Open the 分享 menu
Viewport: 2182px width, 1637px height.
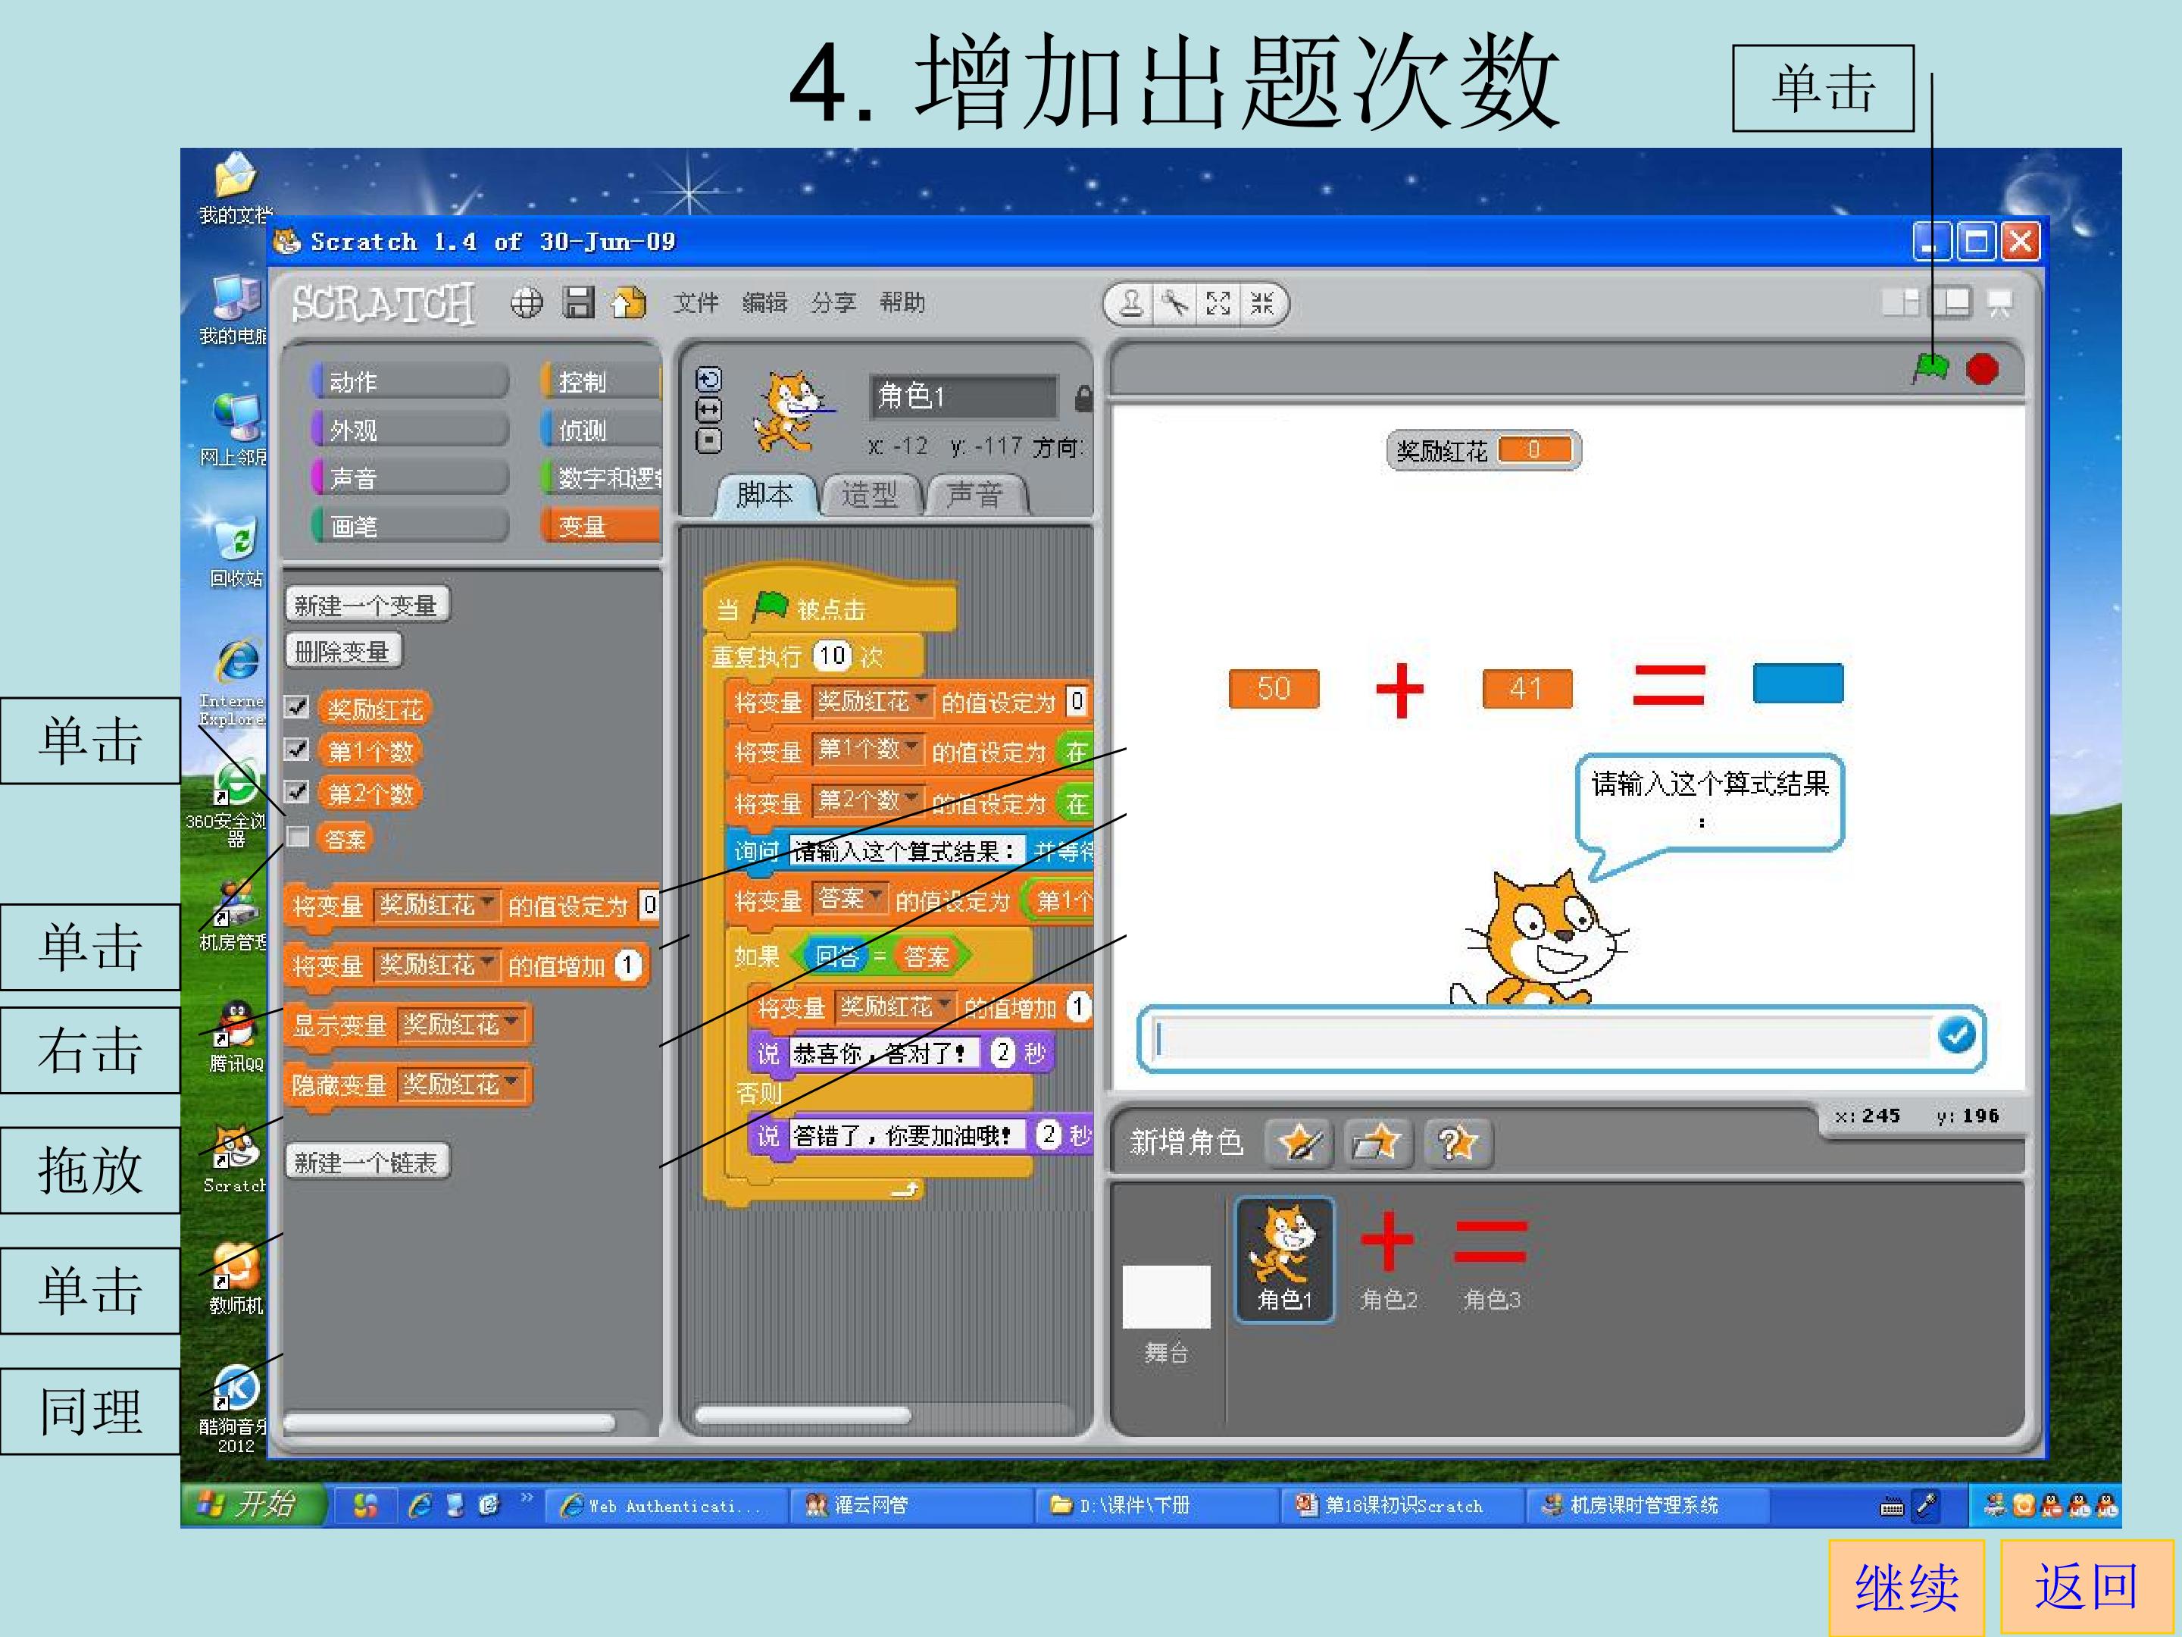point(833,303)
